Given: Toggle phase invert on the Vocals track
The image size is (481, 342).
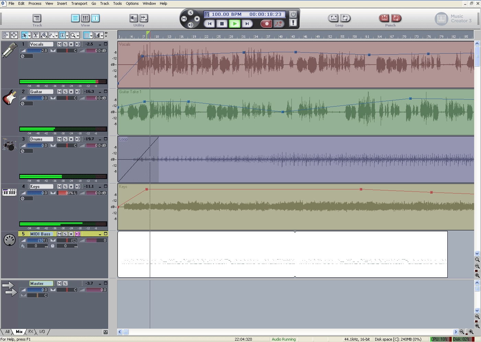Looking at the screenshot, I should [22, 56].
